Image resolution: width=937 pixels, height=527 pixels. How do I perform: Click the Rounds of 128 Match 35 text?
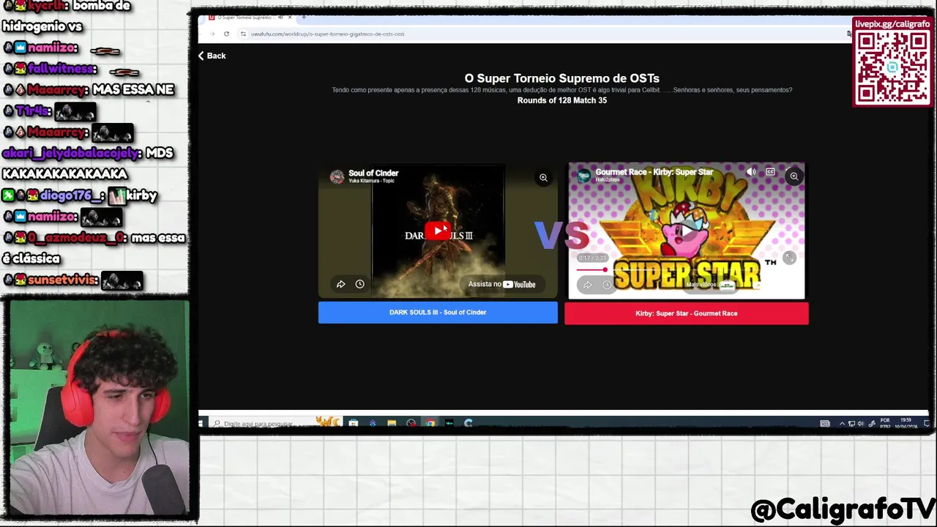pyautogui.click(x=562, y=100)
